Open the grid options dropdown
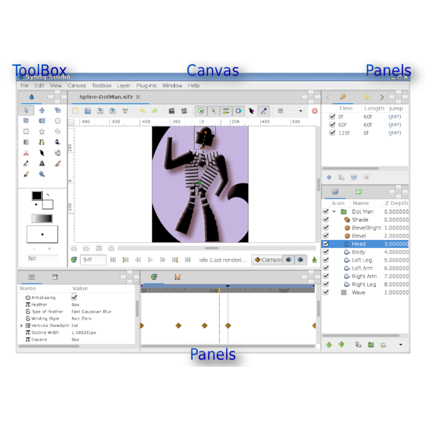 tap(301, 111)
